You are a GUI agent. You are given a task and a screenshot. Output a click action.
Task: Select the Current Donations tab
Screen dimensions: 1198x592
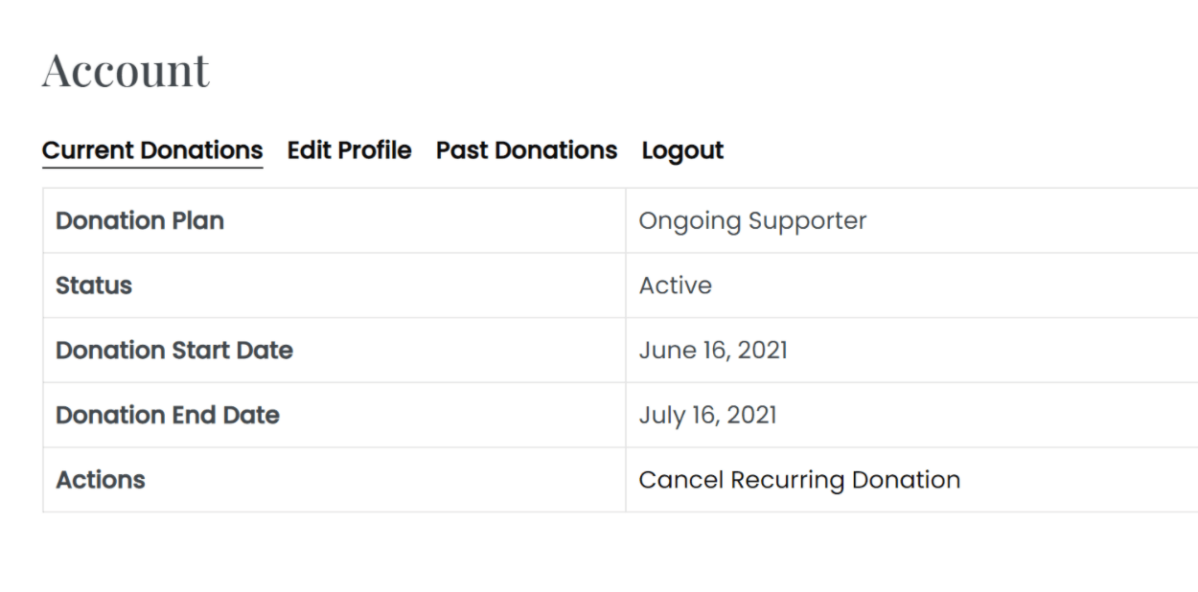[x=151, y=150]
